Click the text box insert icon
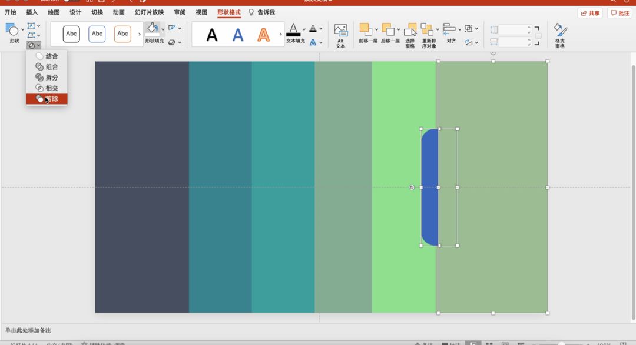Screen dimensions: 636x345 (31, 26)
